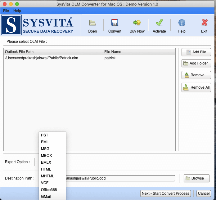Browse for a destination folder

click(x=196, y=178)
